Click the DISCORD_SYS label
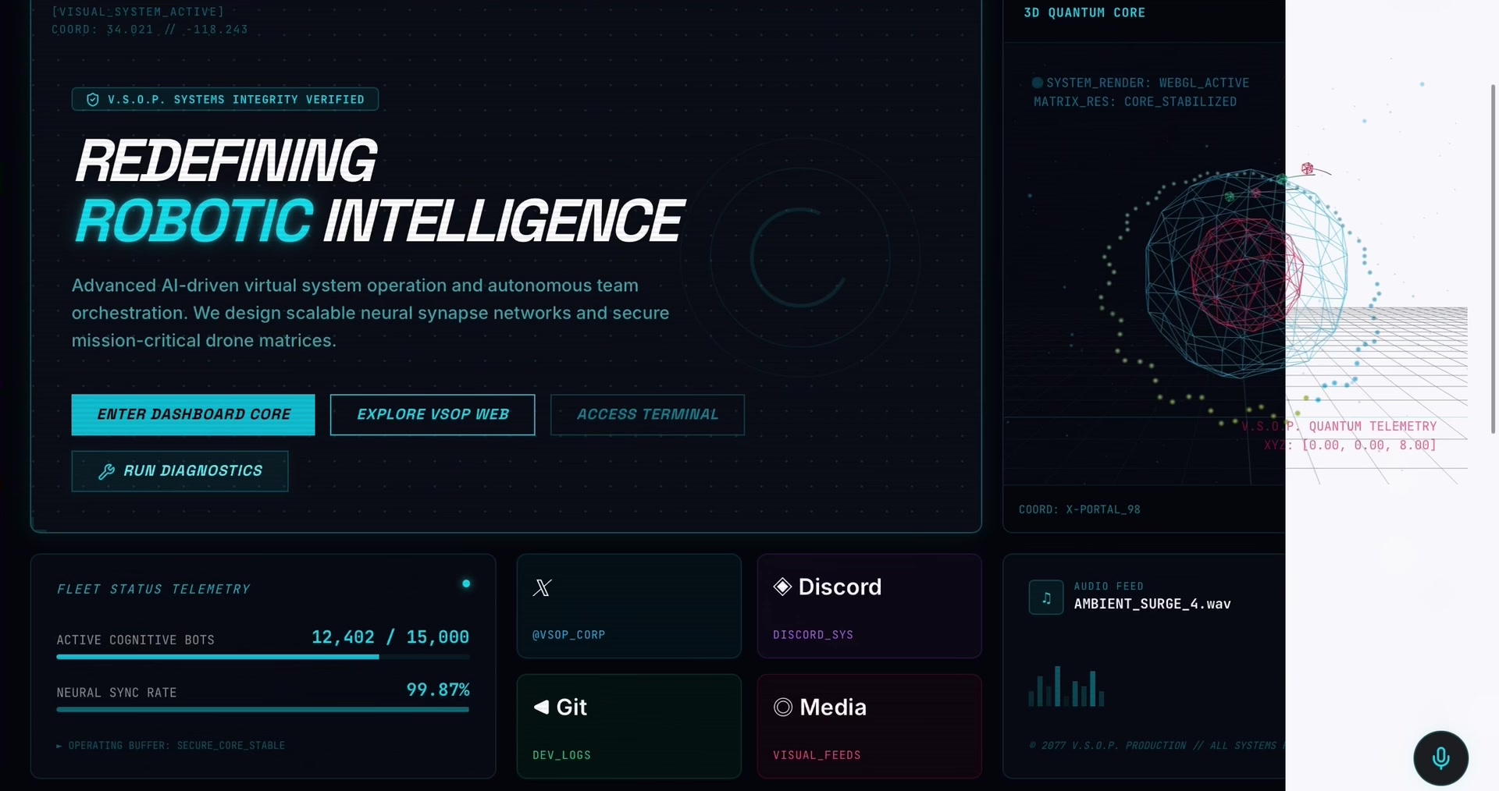Screen dimensions: 1499x791 (813, 635)
